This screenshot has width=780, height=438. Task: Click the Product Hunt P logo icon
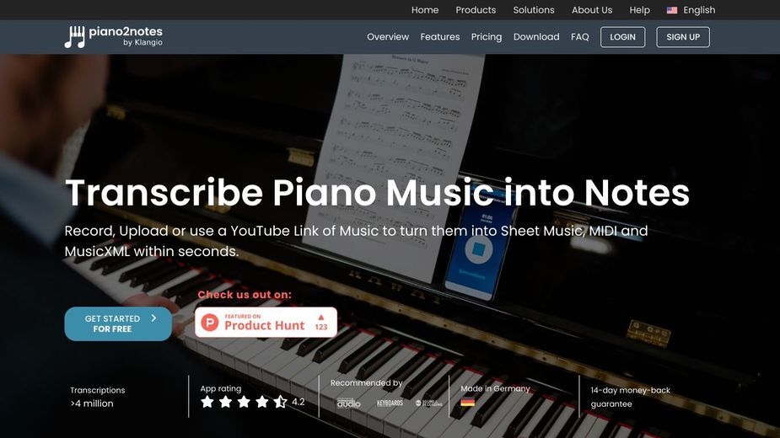[x=210, y=323]
